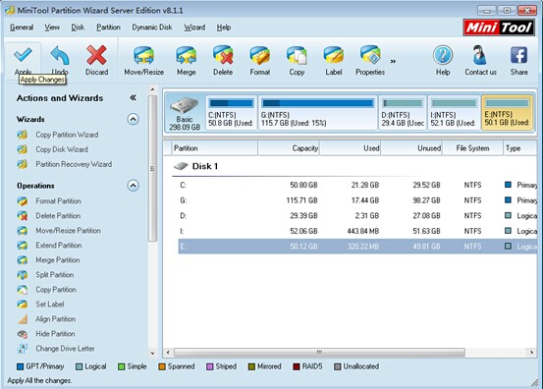Select partition C: row
Screen dimensions: 543x389
(357, 185)
